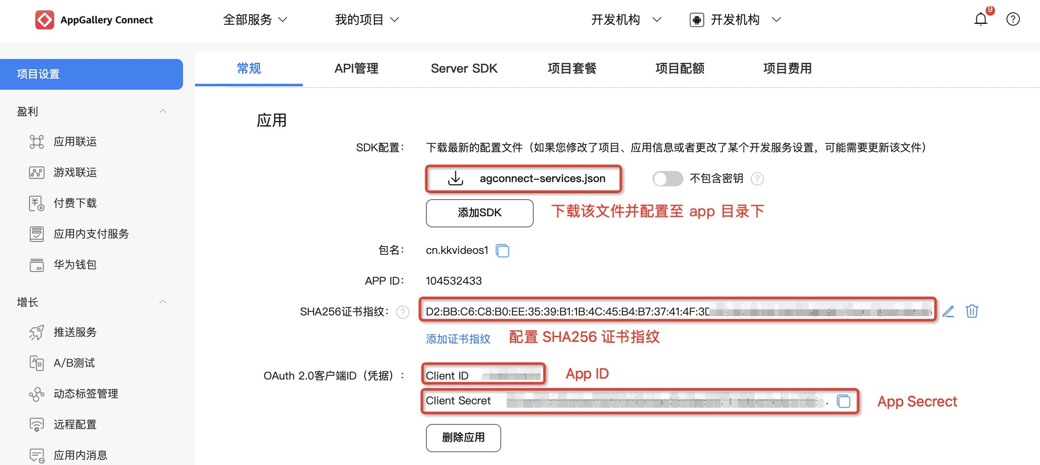Collapse the 增长 section

tap(162, 302)
